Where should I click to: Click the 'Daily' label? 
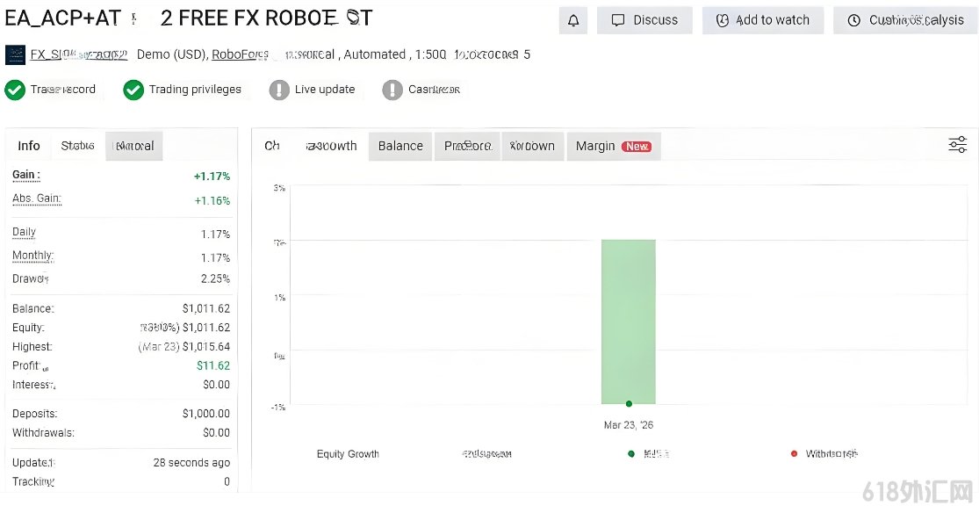pyautogui.click(x=24, y=232)
